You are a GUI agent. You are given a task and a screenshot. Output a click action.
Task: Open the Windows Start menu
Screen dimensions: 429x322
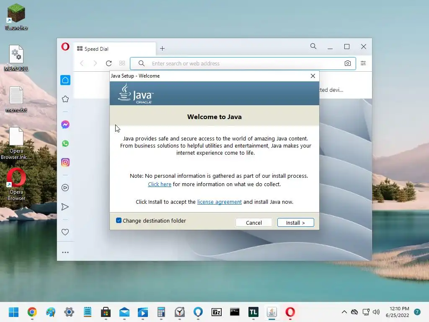pos(13,312)
